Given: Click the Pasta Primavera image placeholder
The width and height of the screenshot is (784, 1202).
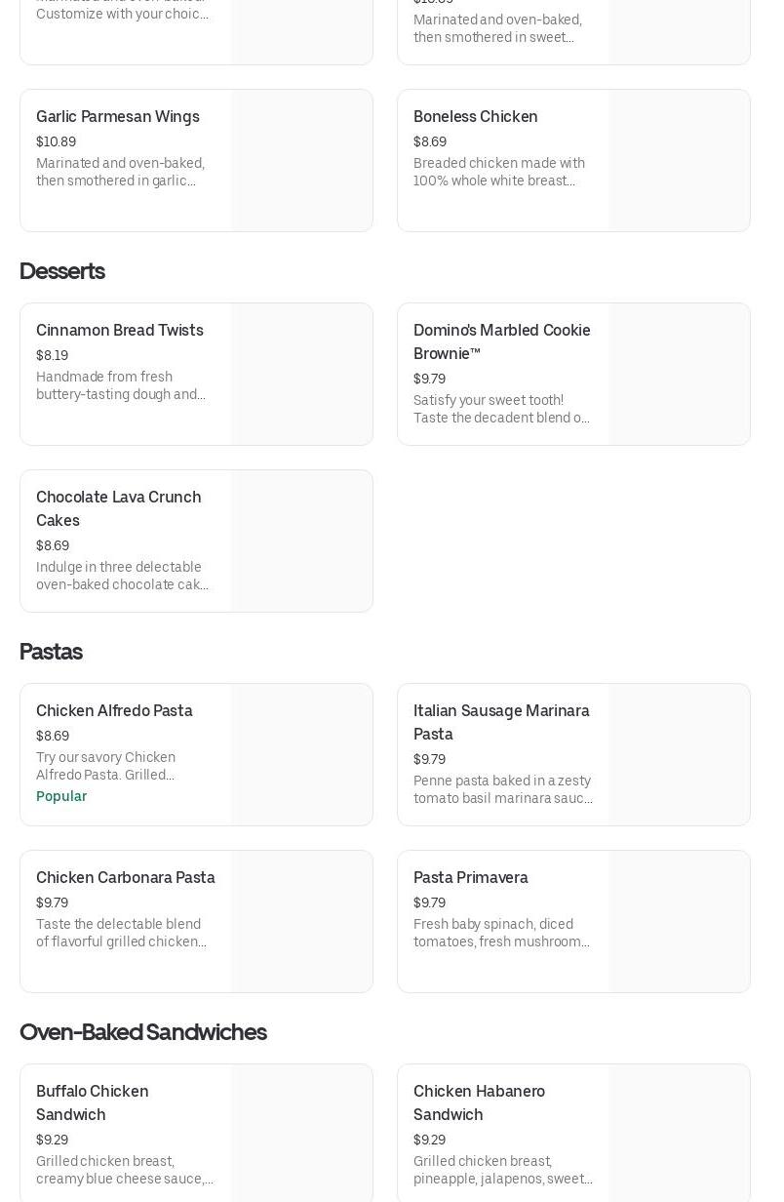Looking at the screenshot, I should coord(680,922).
